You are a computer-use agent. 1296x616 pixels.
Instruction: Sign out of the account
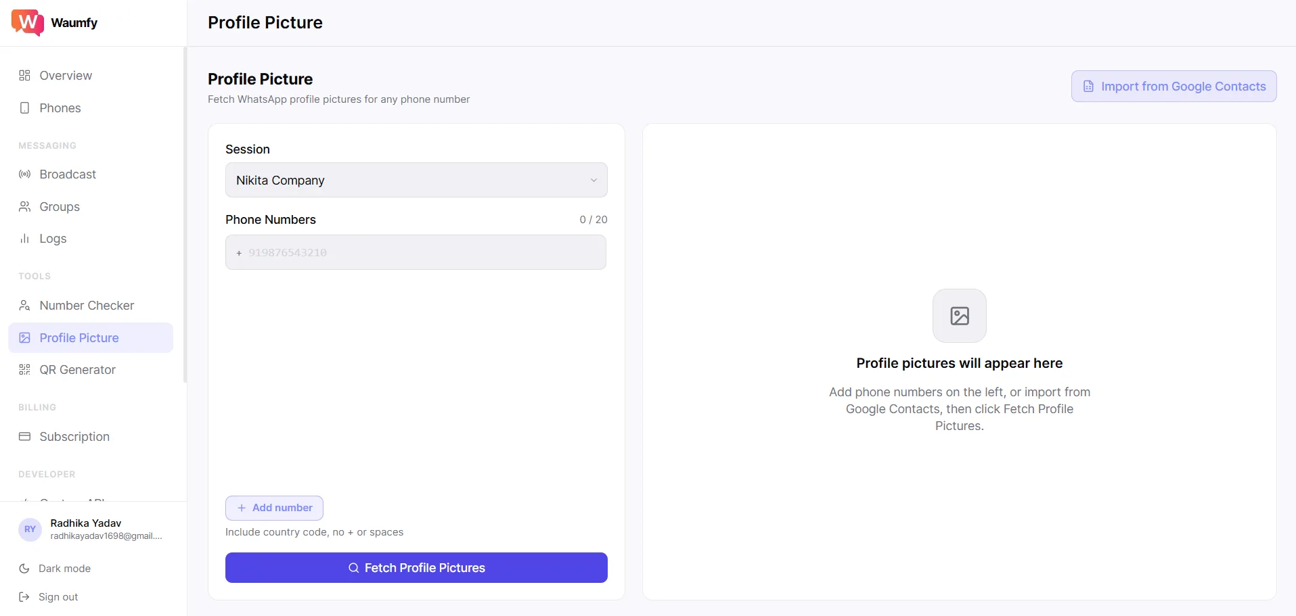pos(58,597)
